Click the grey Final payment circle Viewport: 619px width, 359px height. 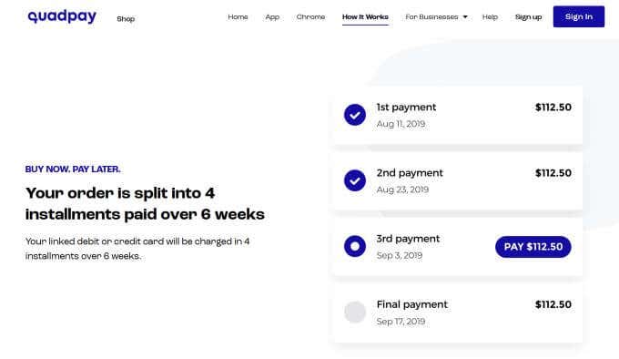354,312
